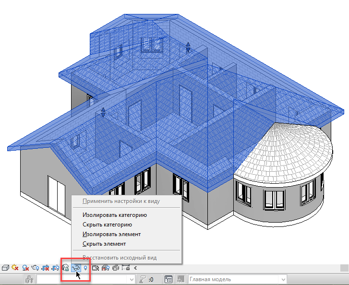Show or hide the crop region icon

click(55, 268)
